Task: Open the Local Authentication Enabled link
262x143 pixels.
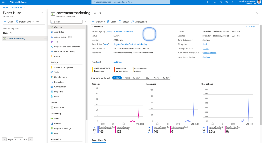Action: pos(207,57)
